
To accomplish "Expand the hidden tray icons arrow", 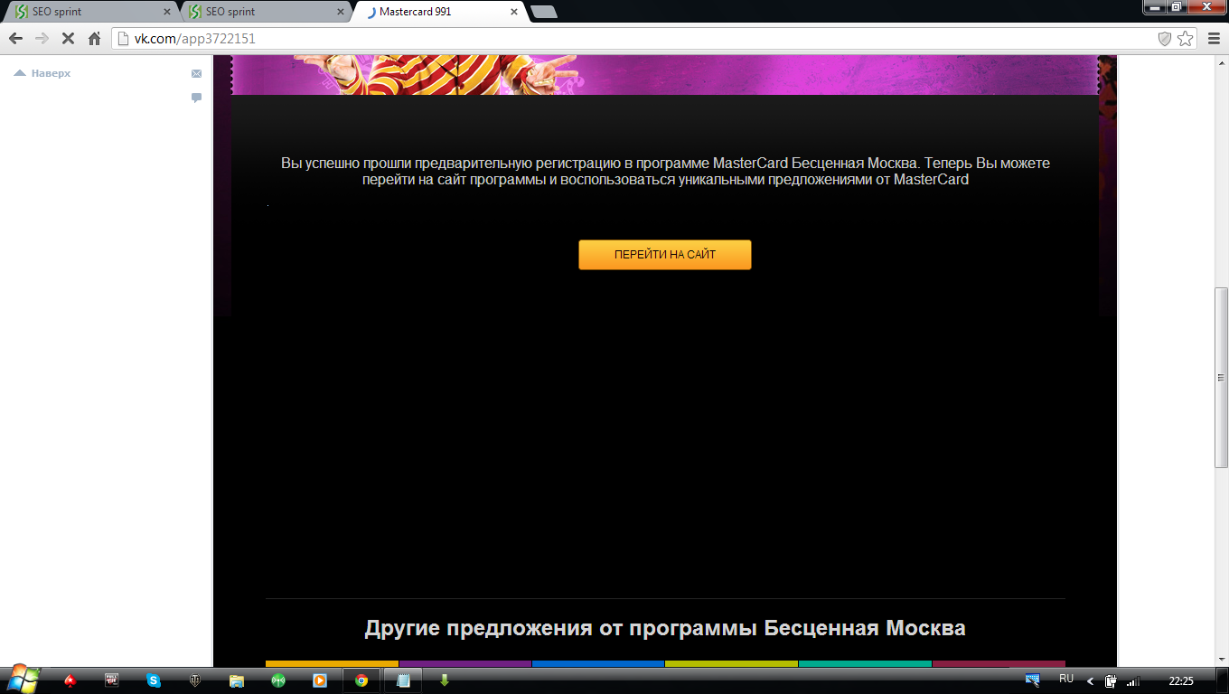I will coord(1090,681).
